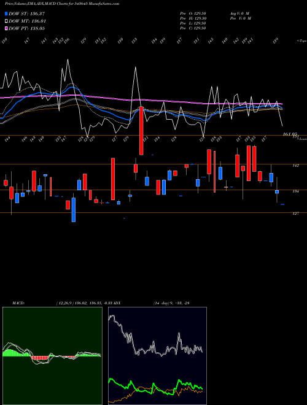The width and height of the screenshot is (307, 405).
Task: Select the 'DOW ST: 136.37' legend text
Action: click(x=27, y=13)
